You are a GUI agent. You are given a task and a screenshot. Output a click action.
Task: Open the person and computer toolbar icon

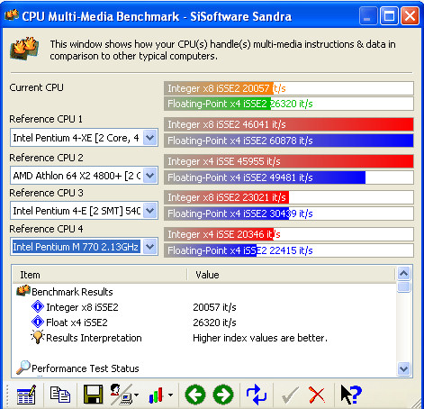click(x=122, y=395)
